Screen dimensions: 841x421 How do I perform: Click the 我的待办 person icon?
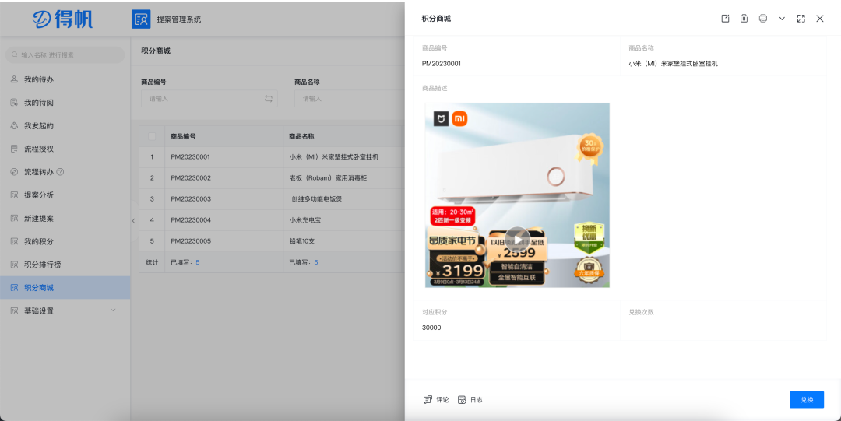[15, 79]
